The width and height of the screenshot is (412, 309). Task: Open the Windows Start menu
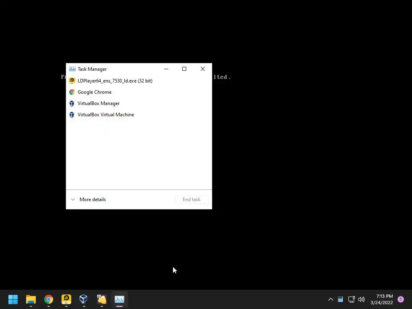13,299
